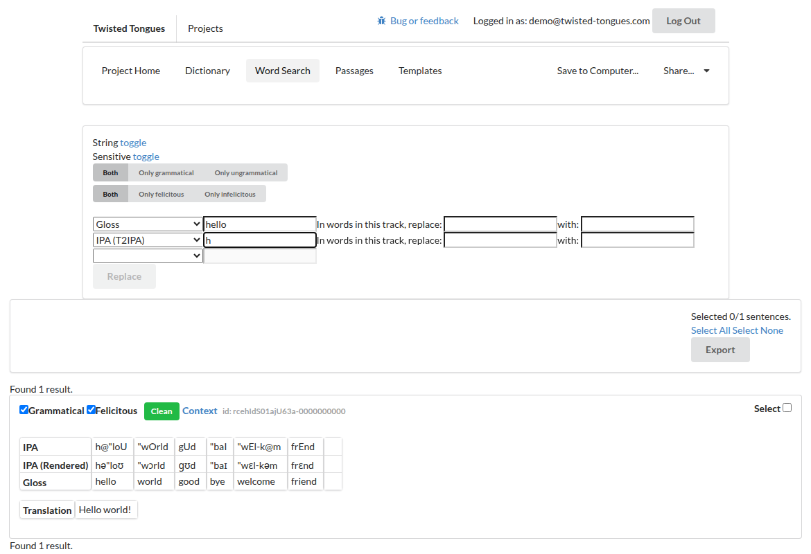The width and height of the screenshot is (811, 554).
Task: Choose Both in the felicitous filter
Action: 110,194
